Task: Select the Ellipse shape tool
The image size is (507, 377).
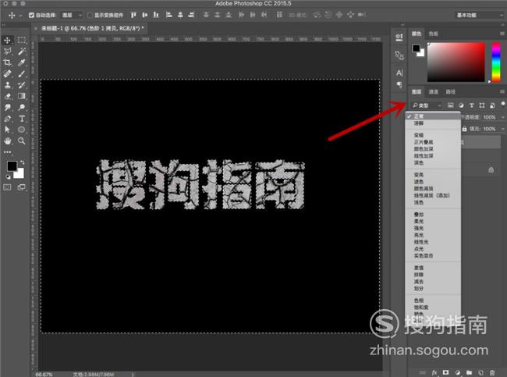Action: tap(22, 130)
